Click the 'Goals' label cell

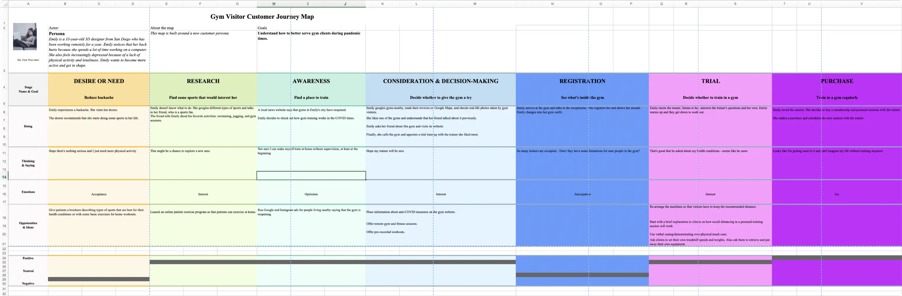click(262, 28)
